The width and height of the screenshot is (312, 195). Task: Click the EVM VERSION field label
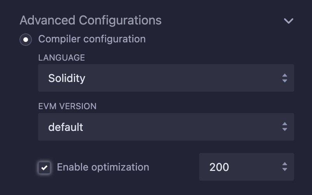pyautogui.click(x=67, y=106)
